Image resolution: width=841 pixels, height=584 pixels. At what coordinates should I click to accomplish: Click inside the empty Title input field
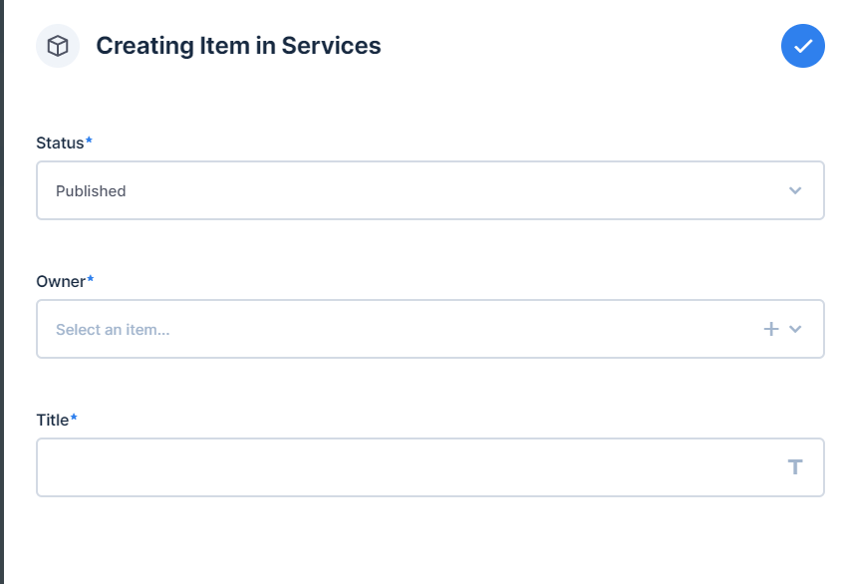click(399, 466)
